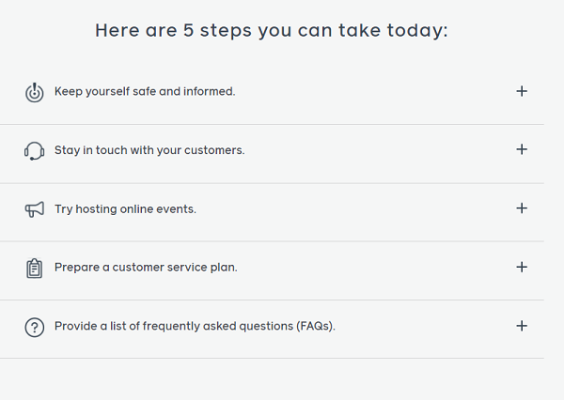
Task: Click the power-alert icon beside Keep yourself safe
Action: (35, 92)
